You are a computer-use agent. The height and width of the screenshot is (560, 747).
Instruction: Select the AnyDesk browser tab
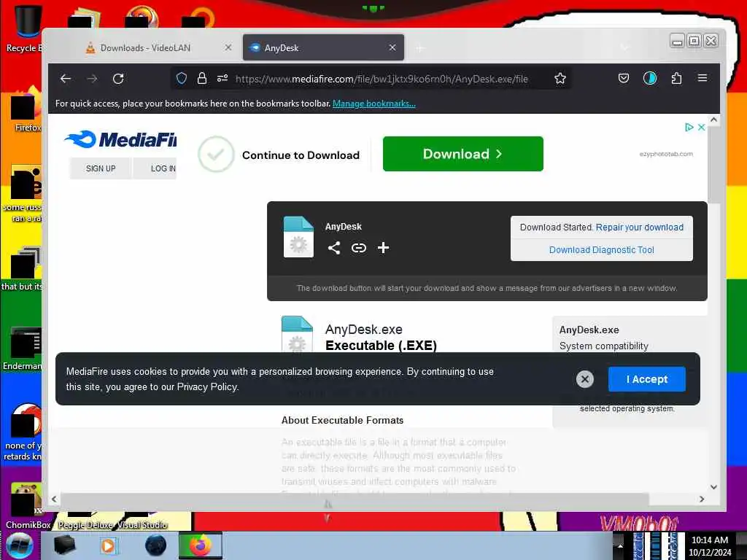tap(323, 47)
